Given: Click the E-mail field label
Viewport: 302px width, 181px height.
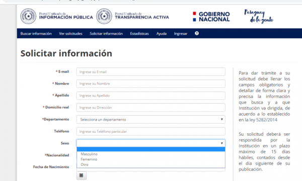Looking at the screenshot, I should click(62, 71).
